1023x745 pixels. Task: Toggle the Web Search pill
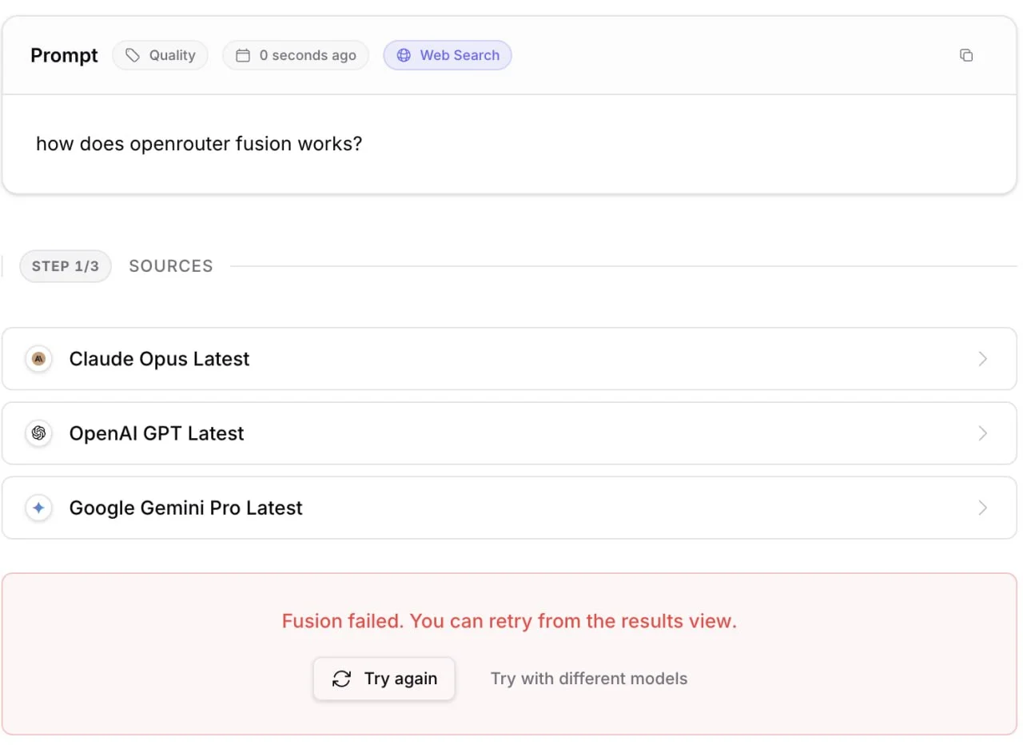(448, 55)
